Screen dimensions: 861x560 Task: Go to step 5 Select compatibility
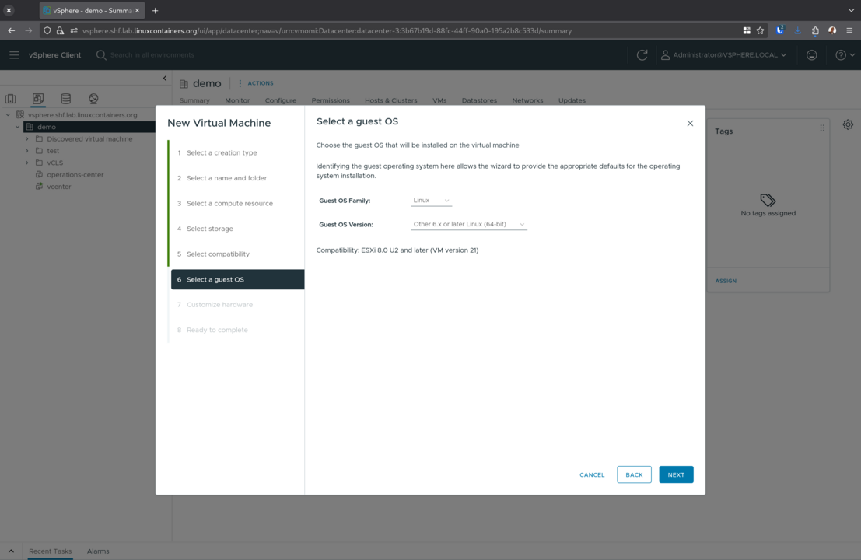(218, 254)
